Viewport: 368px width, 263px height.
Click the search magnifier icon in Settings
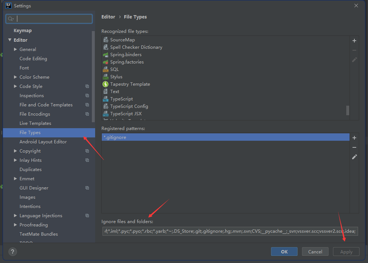(11, 19)
